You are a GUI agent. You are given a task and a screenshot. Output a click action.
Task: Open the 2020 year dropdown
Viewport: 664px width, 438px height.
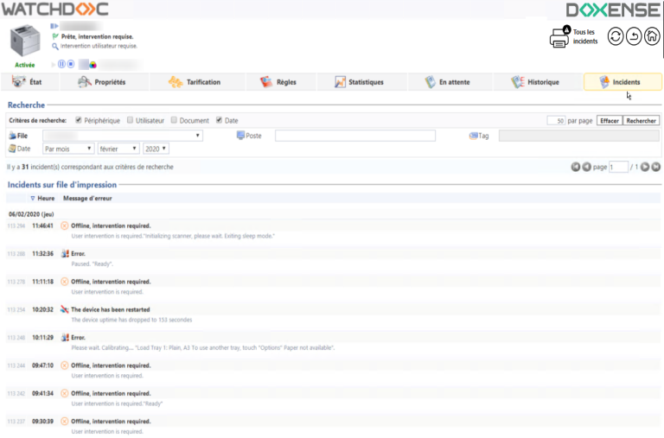point(156,149)
